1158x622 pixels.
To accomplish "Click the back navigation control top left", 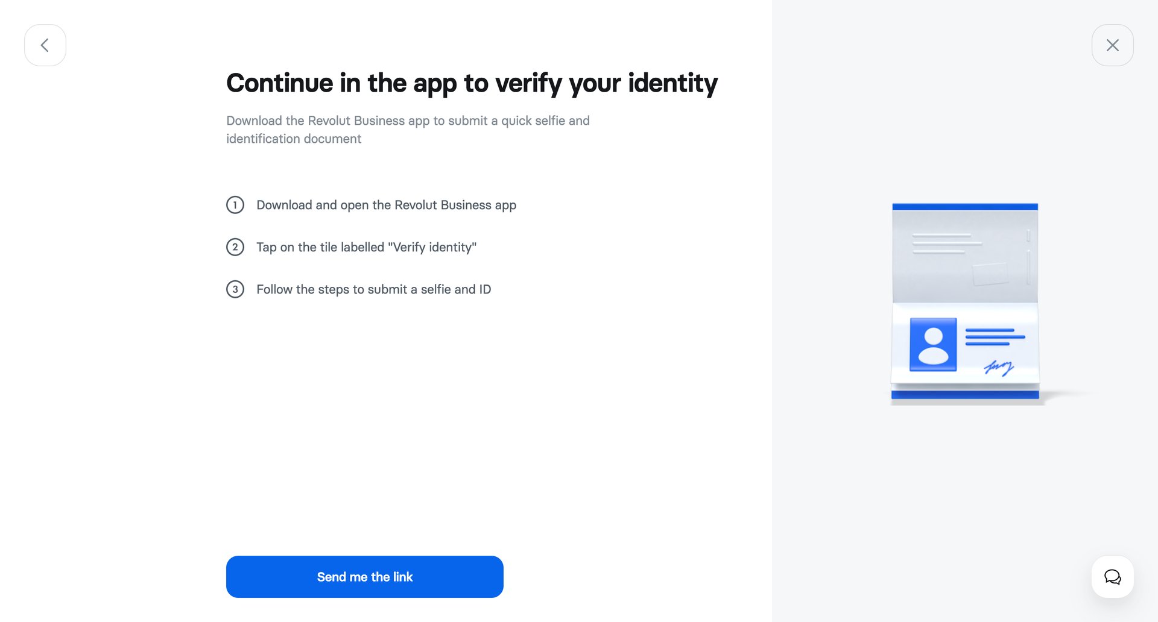I will [45, 45].
